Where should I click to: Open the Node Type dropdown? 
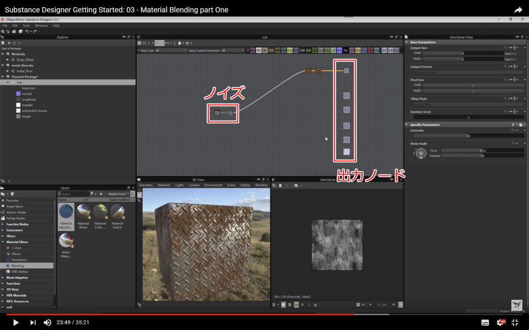coord(171,51)
